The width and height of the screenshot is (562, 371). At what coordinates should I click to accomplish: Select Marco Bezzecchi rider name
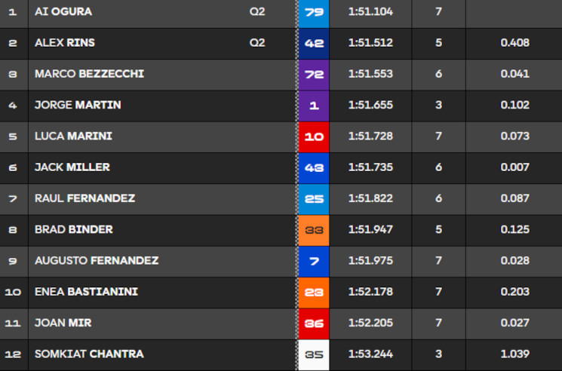pos(89,74)
